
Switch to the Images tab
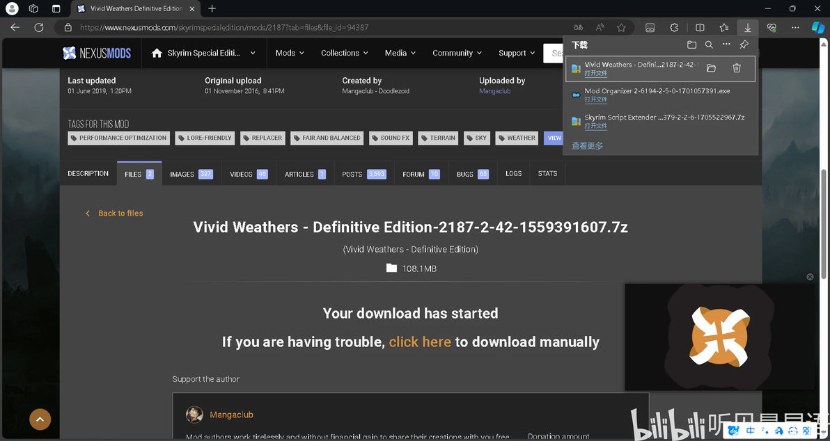(x=191, y=173)
